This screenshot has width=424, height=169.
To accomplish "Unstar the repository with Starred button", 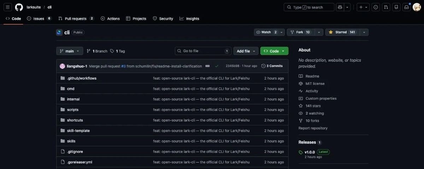I will (342, 32).
